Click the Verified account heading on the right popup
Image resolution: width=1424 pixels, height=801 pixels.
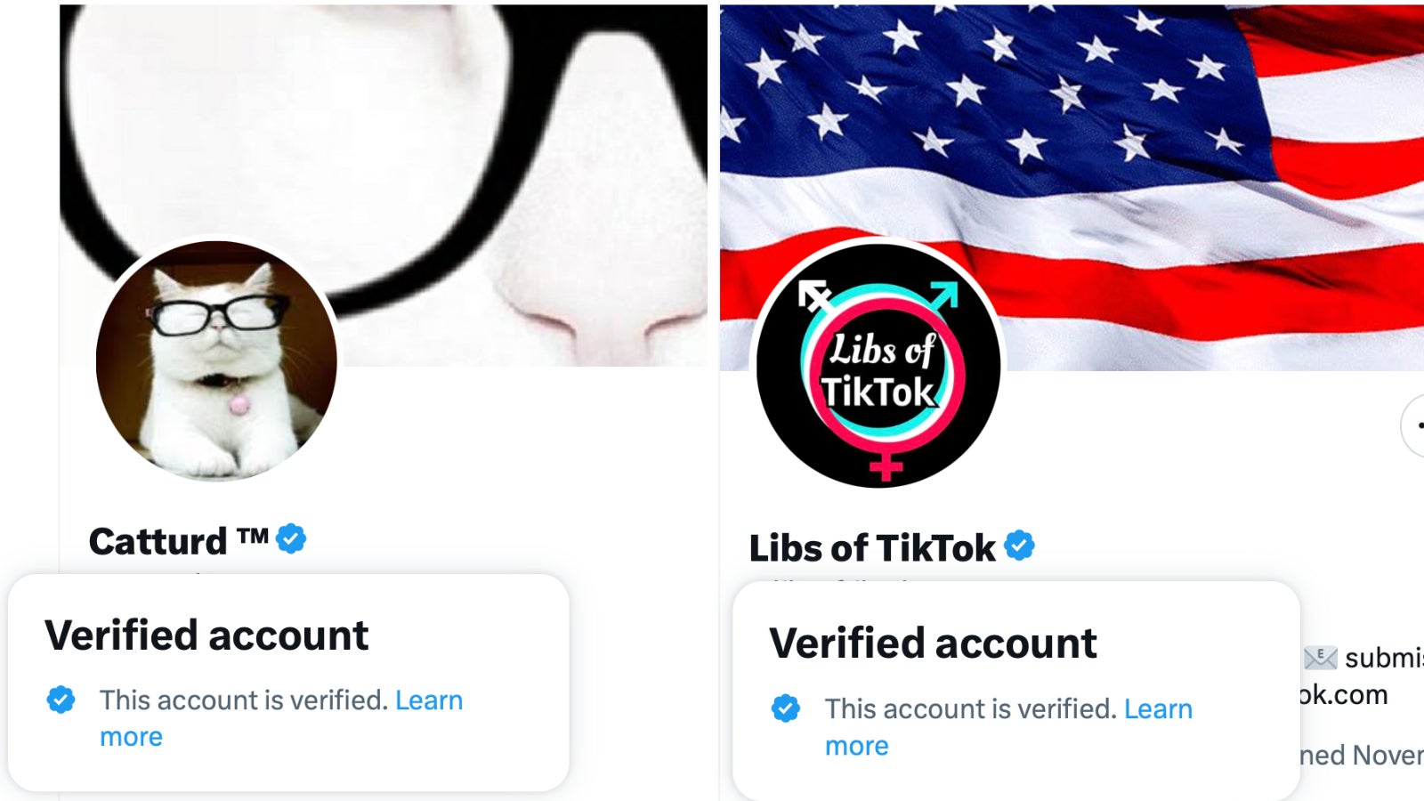pos(933,642)
